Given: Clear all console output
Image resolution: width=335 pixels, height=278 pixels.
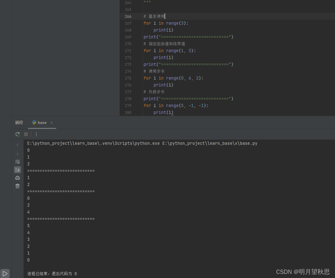Looking at the screenshot, I should 18,186.
